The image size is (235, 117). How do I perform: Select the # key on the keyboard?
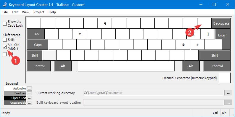tap(197, 45)
